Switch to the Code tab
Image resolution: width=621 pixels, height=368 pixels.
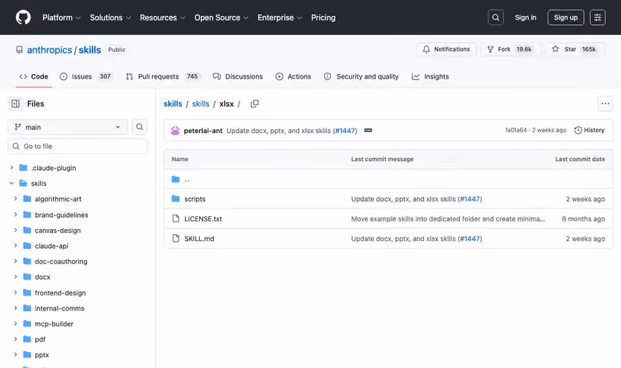[x=33, y=76]
